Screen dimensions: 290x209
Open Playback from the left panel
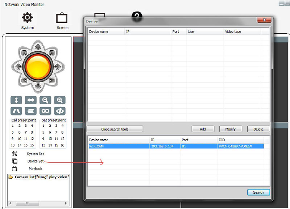[x=36, y=168]
